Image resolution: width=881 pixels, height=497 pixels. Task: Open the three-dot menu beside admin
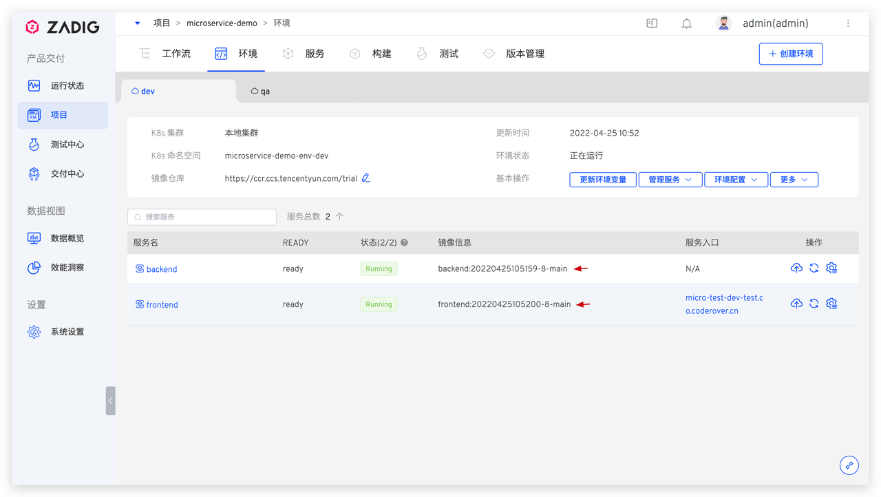[848, 23]
